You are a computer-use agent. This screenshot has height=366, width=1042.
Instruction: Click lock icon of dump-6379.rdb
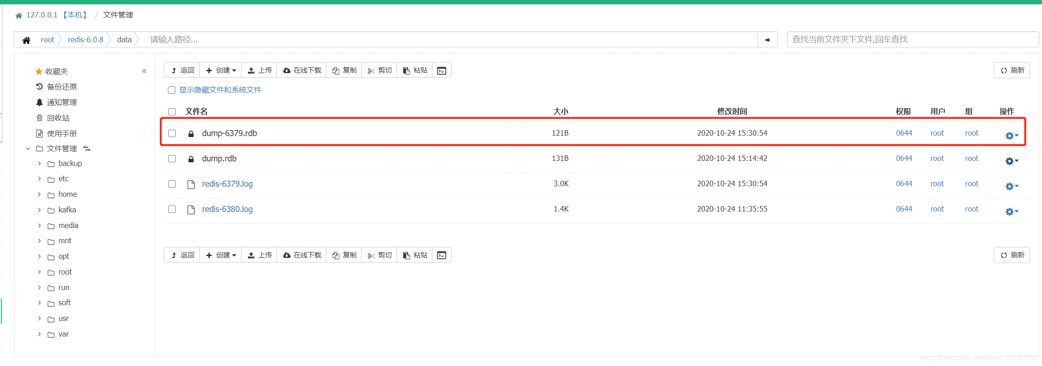click(191, 134)
